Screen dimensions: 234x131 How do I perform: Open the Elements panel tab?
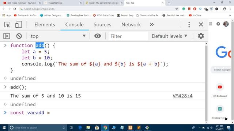(x=45, y=24)
